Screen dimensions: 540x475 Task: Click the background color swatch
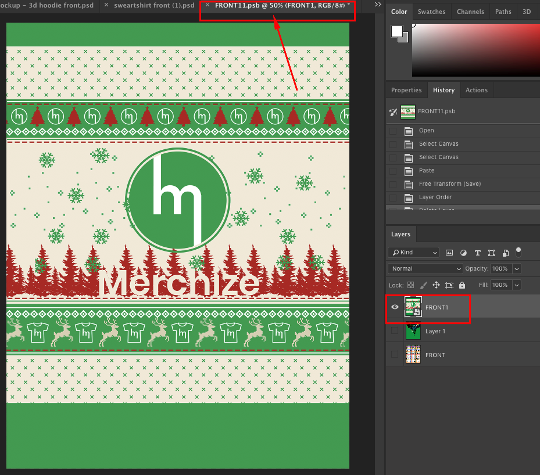tap(405, 38)
